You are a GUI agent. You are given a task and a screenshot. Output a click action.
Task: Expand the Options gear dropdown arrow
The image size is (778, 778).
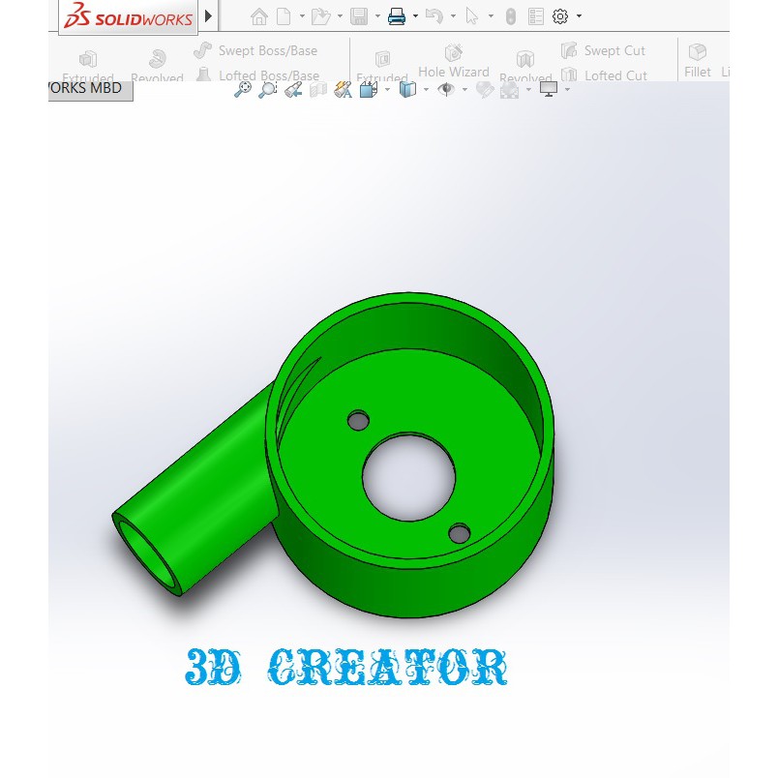tap(579, 16)
